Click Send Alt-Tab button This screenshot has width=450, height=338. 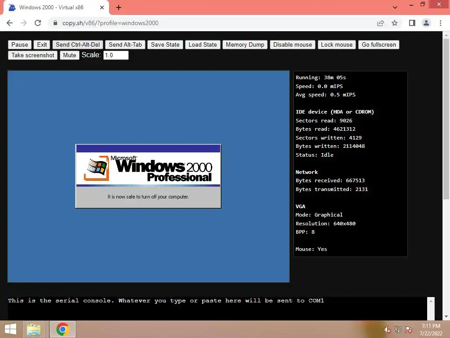coord(125,44)
